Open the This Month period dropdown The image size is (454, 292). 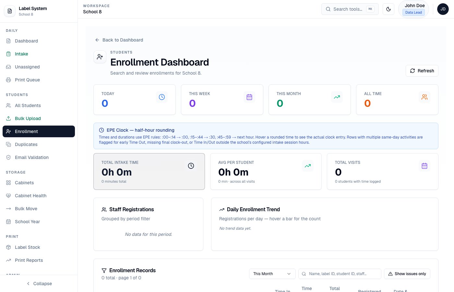tap(272, 274)
